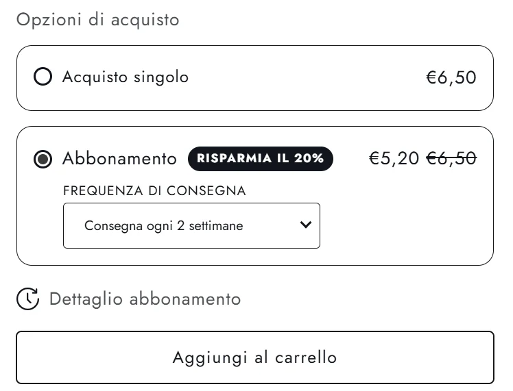Click the RISPARMIA IL 20% badge
The height and width of the screenshot is (391, 513).
260,159
